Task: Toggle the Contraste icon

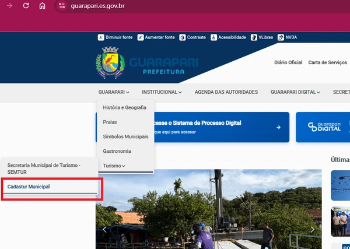Action: tap(183, 37)
